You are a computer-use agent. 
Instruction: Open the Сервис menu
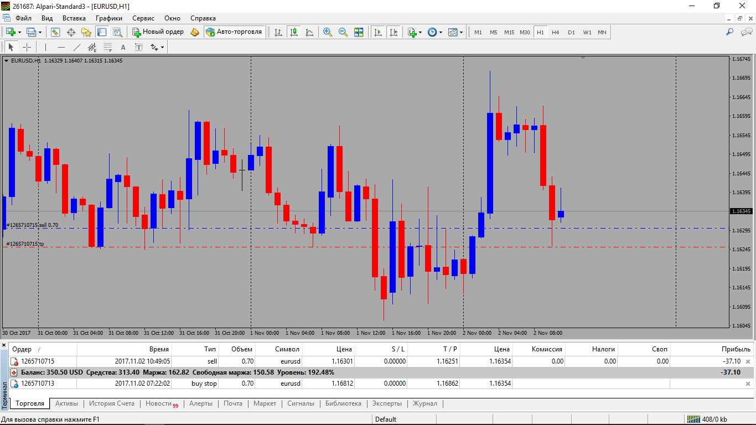click(x=143, y=18)
